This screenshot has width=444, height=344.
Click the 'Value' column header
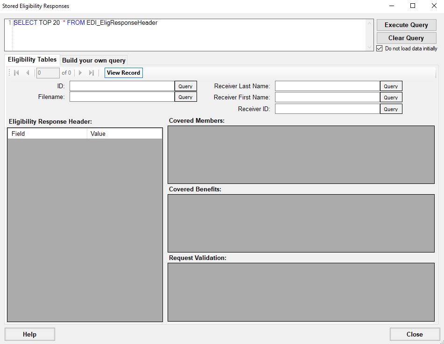[x=125, y=133]
